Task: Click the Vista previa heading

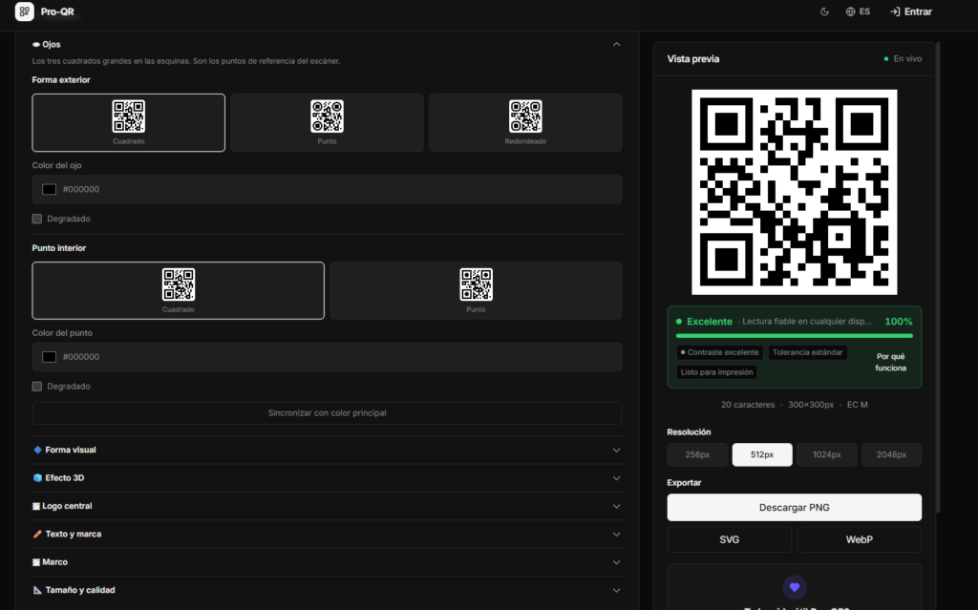Action: coord(693,58)
